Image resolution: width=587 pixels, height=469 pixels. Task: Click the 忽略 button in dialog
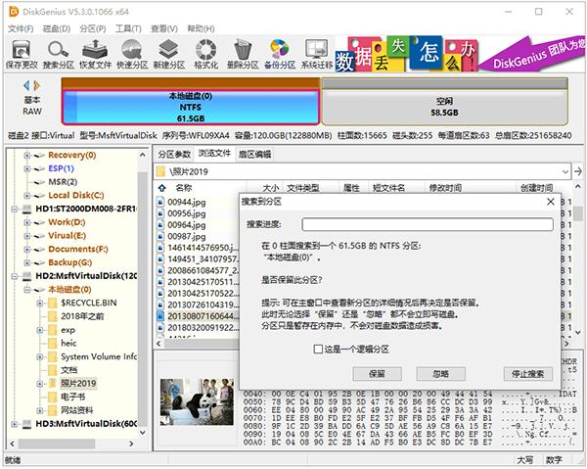pyautogui.click(x=441, y=373)
